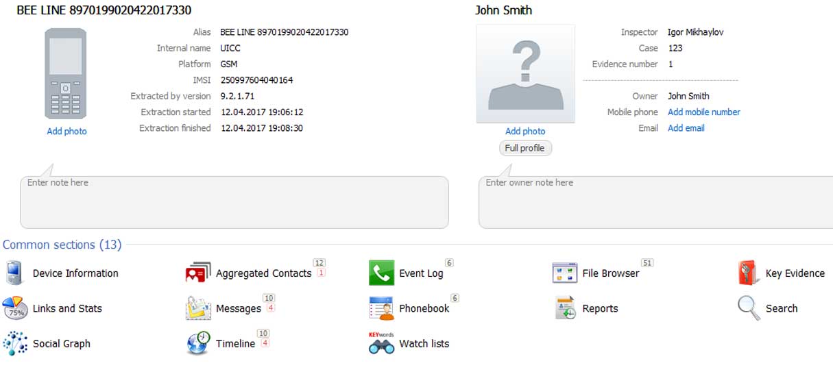Click the File Browser 51 count badge

coord(647,263)
